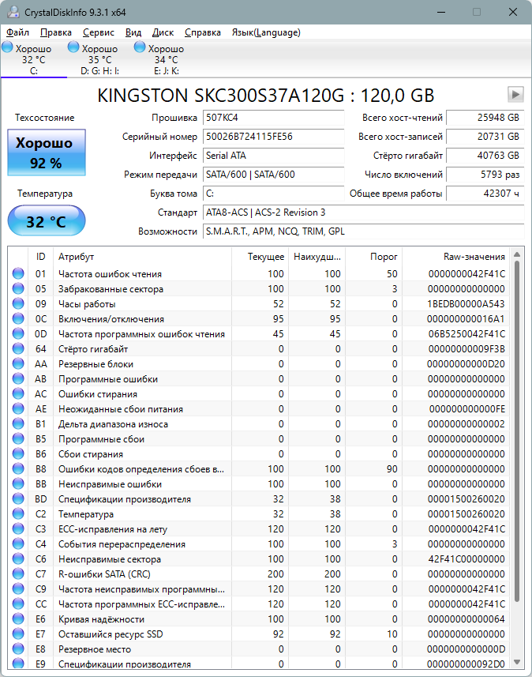Click the Хорошо 92 % health status button

[x=46, y=152]
